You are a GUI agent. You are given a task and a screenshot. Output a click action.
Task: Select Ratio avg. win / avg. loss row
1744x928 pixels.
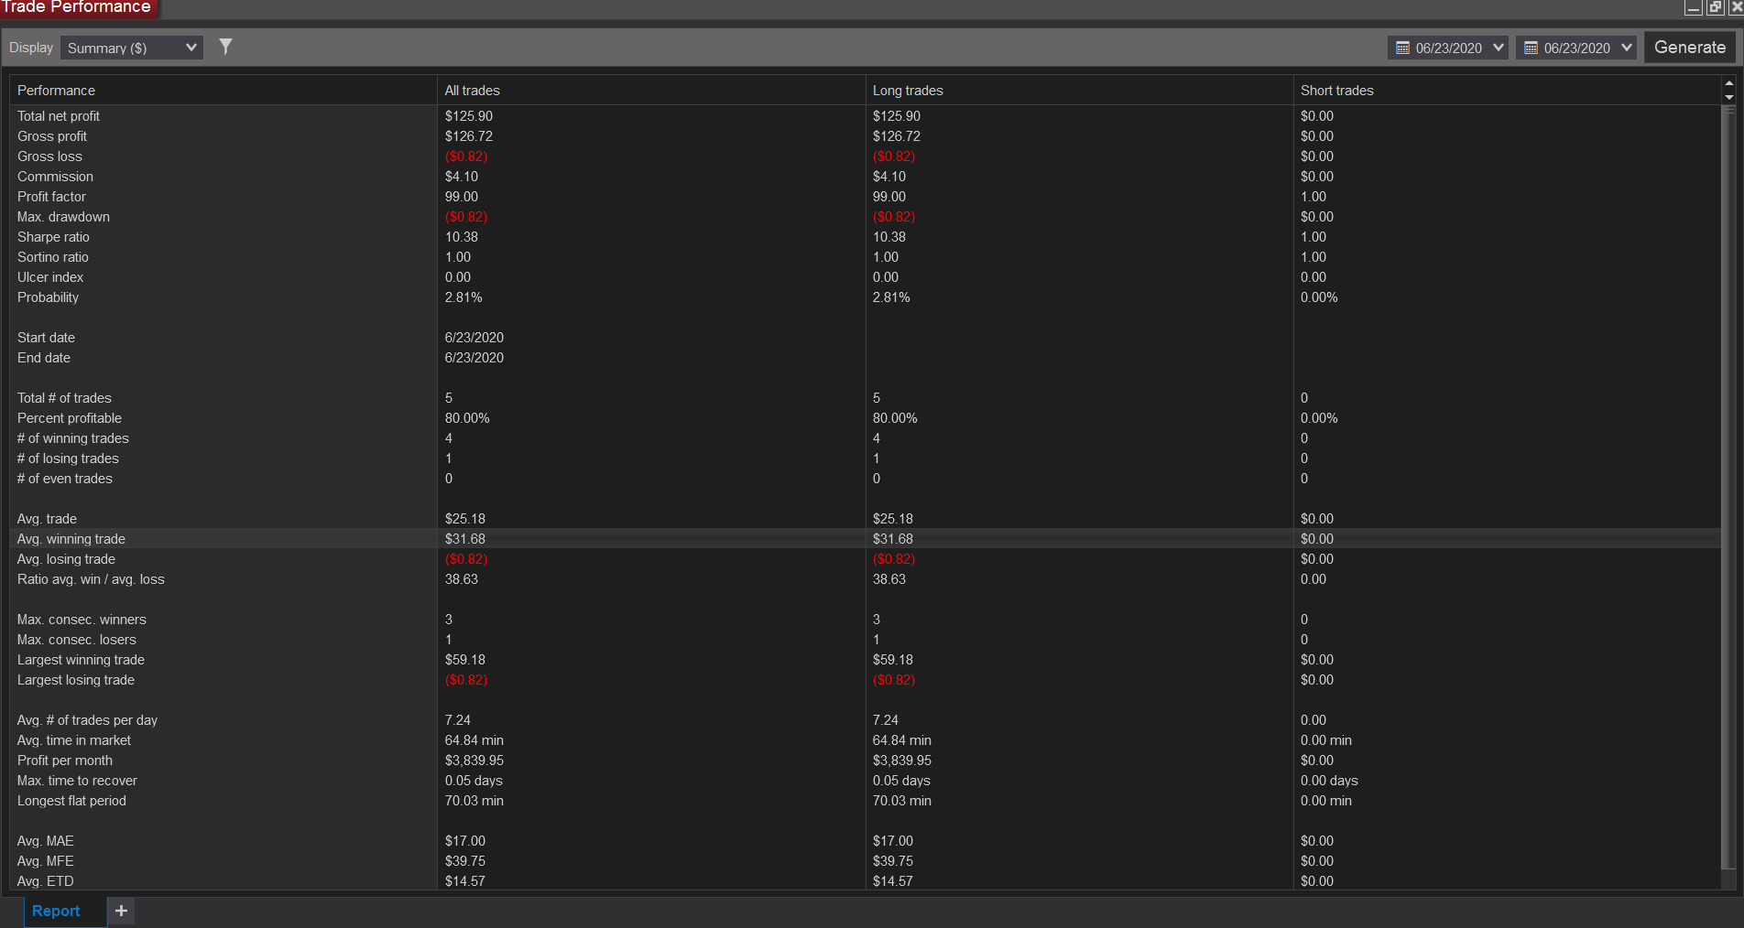pyautogui.click(x=865, y=579)
